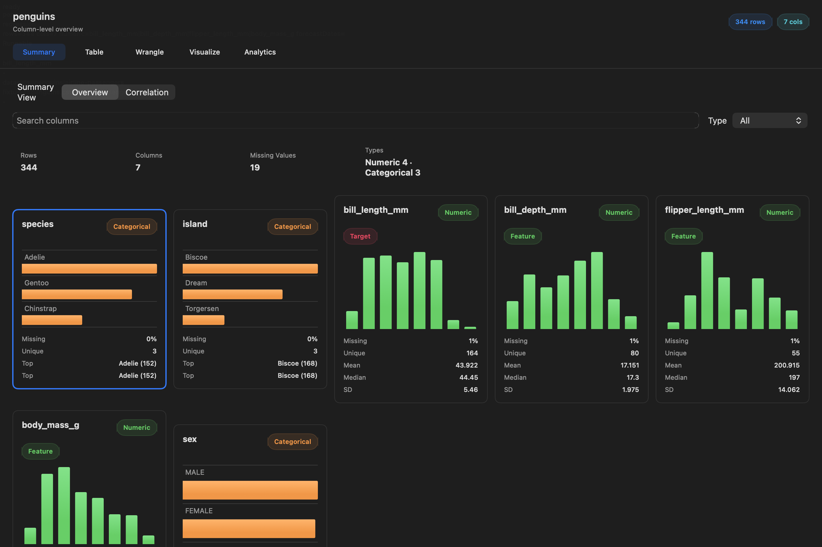
Task: Select the flipper_length_mm card title
Action: (x=704, y=210)
